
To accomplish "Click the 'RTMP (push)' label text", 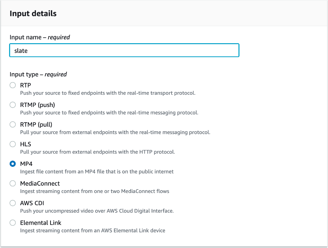I will click(38, 105).
